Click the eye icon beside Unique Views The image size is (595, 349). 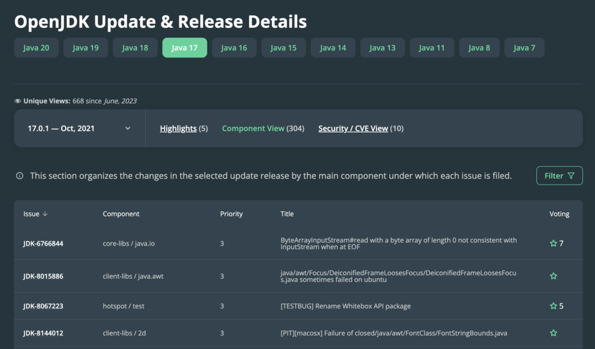(17, 101)
